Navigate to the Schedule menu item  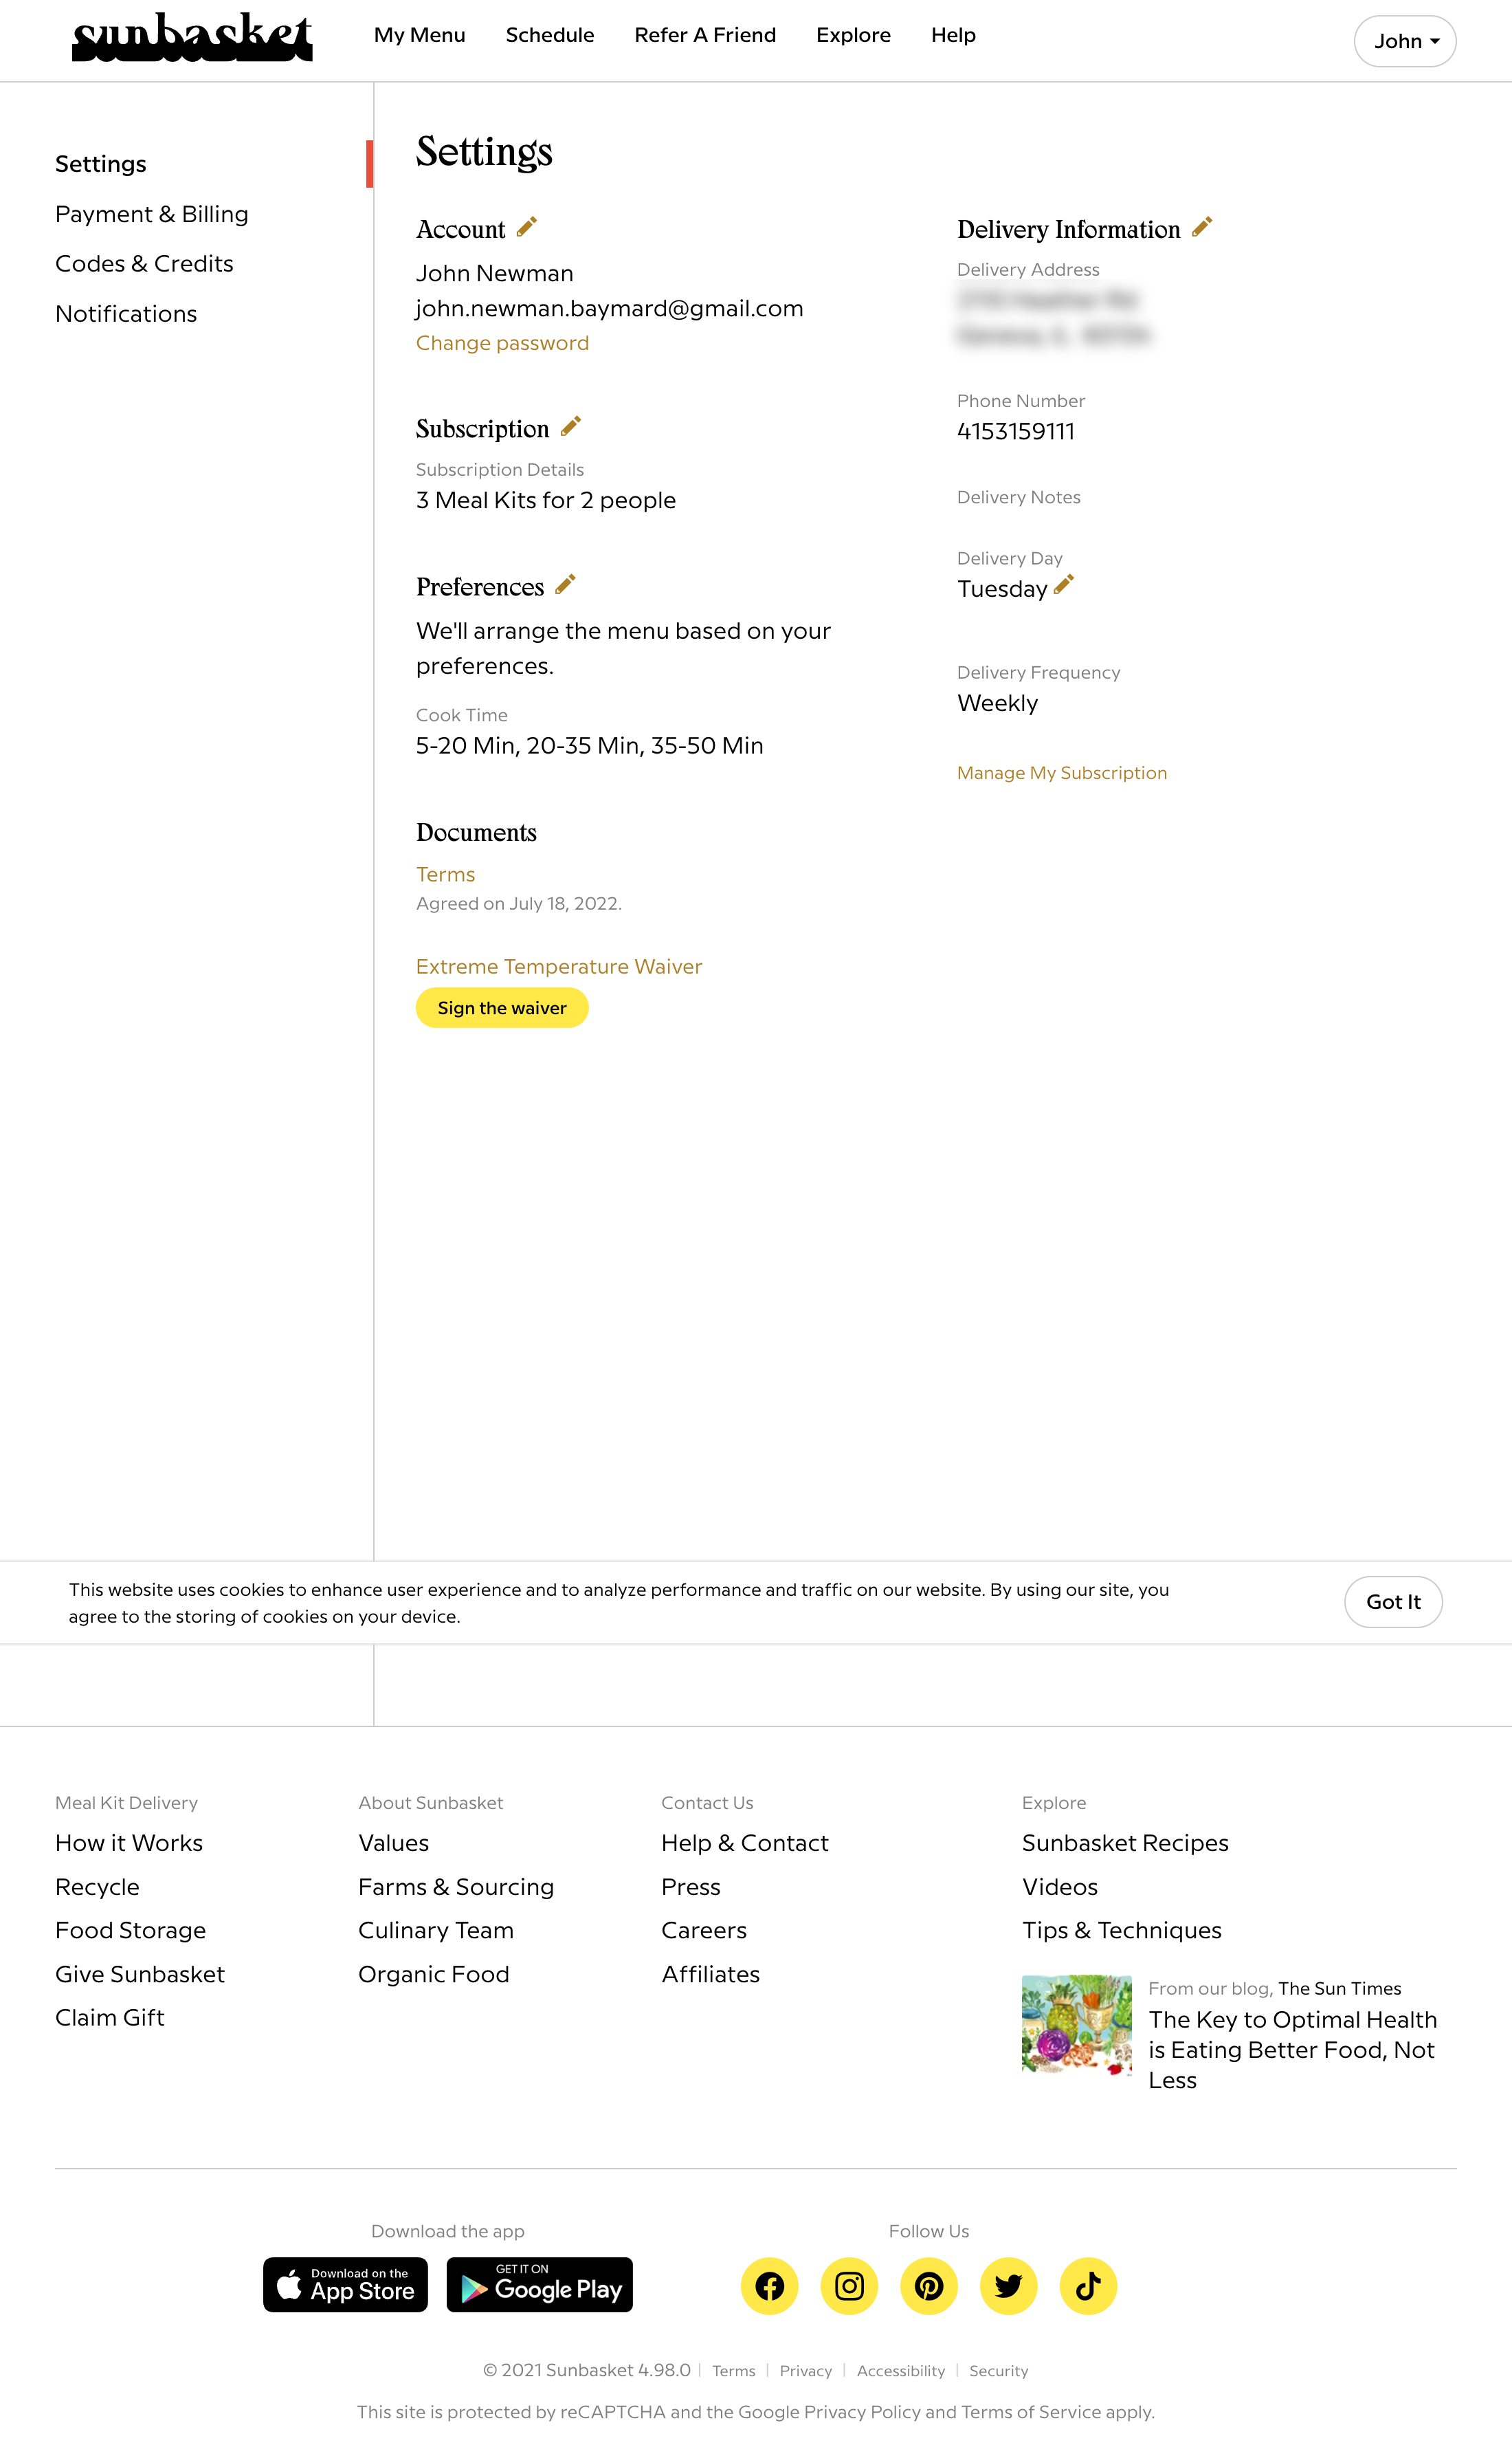click(x=550, y=35)
